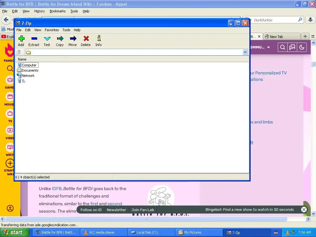Switch to My Pictures taskbar window
This screenshot has width=316, height=237.
click(x=199, y=232)
